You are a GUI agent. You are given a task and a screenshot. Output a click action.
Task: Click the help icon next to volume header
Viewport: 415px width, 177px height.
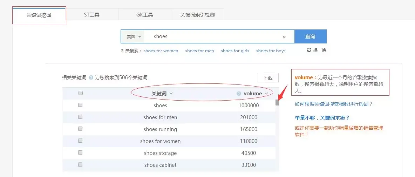pyautogui.click(x=239, y=94)
